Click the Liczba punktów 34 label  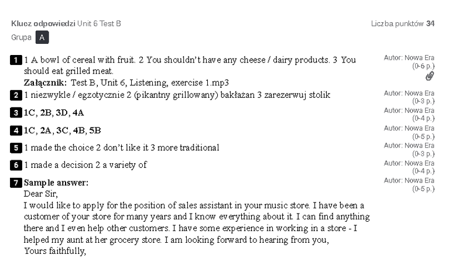point(403,23)
